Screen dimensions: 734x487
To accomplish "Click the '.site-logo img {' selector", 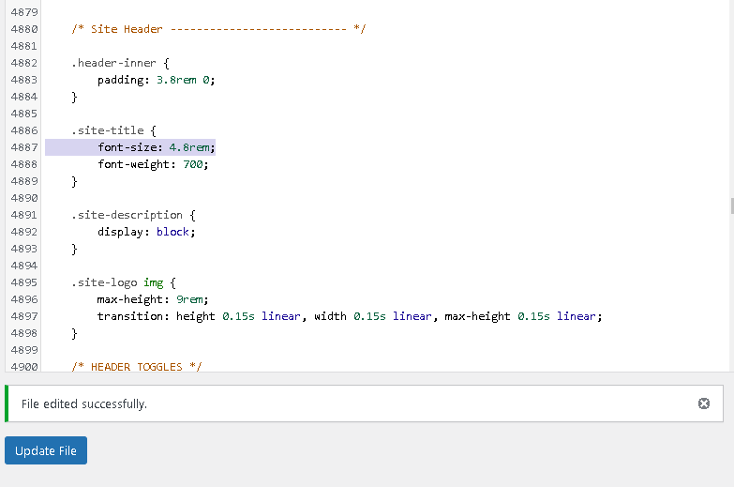I will pyautogui.click(x=124, y=282).
